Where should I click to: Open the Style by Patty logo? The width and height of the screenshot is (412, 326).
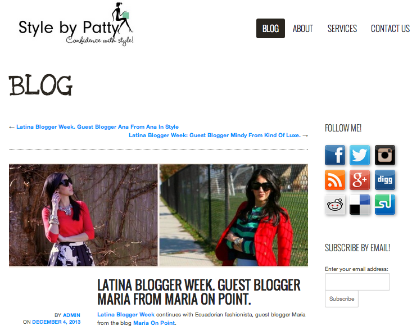pyautogui.click(x=76, y=24)
